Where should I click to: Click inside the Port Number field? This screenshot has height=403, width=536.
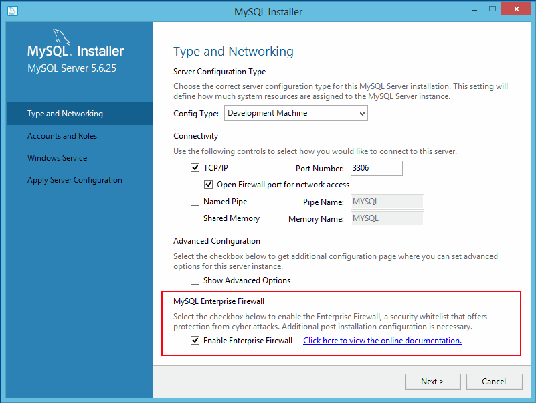(376, 168)
